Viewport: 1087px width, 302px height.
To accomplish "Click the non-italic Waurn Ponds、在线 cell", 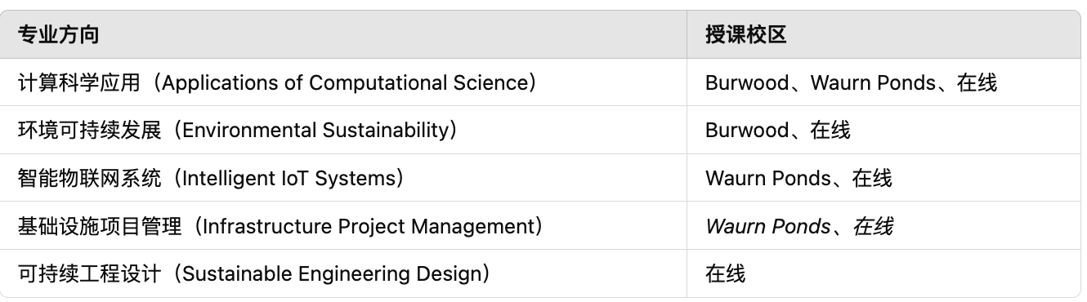I will 883,178.
